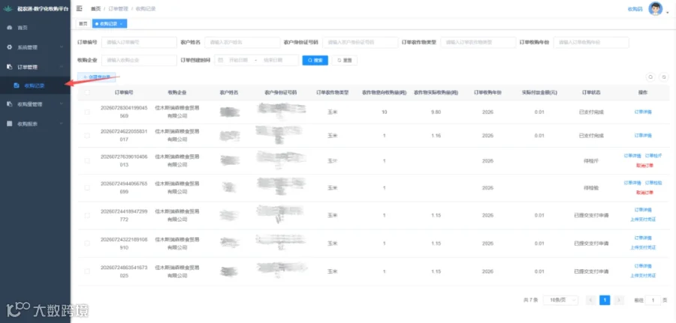Switch to the 首页 tab
This screenshot has height=323, width=676.
pos(83,24)
